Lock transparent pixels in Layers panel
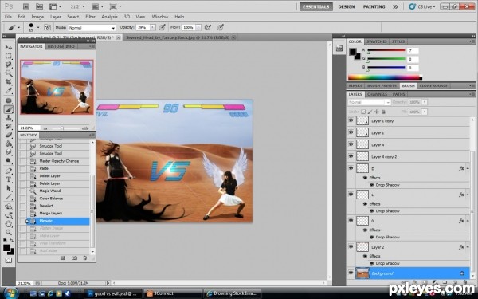 [x=363, y=112]
